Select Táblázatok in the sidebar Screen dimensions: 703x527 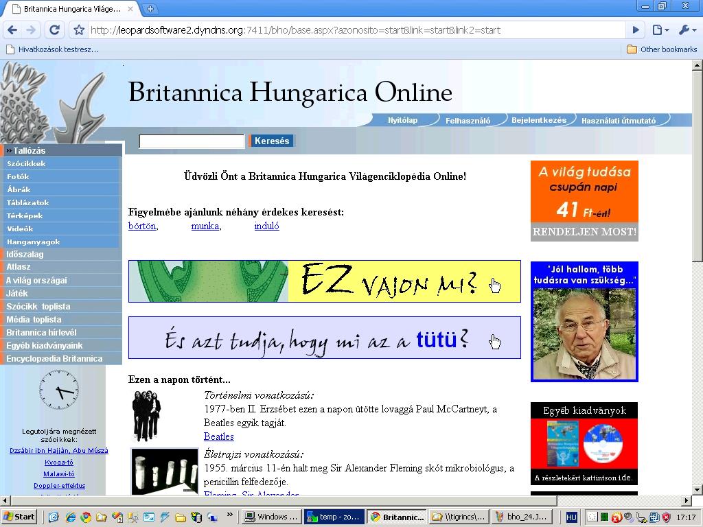point(61,202)
